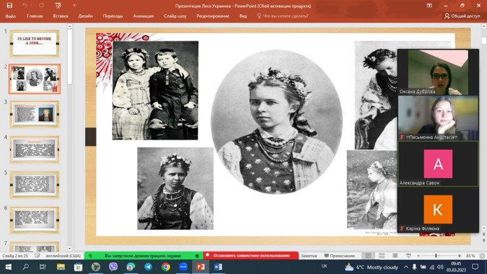Image resolution: width=487 pixels, height=274 pixels.
Task: Open Viber from the taskbar
Action: click(113, 267)
